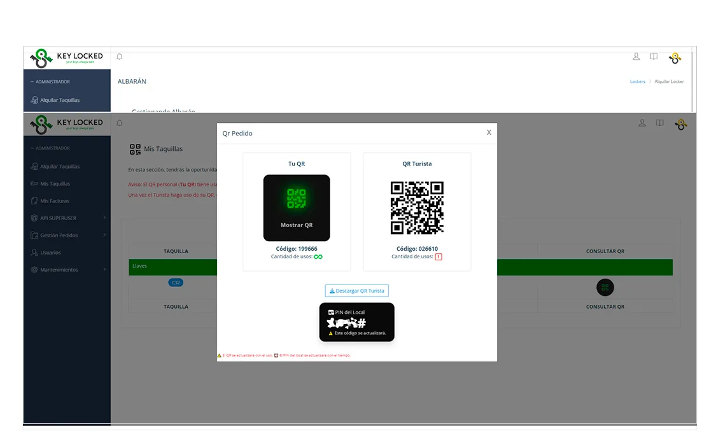
Task: Click the notification bell in the Mis Taquillas window
Action: click(120, 123)
